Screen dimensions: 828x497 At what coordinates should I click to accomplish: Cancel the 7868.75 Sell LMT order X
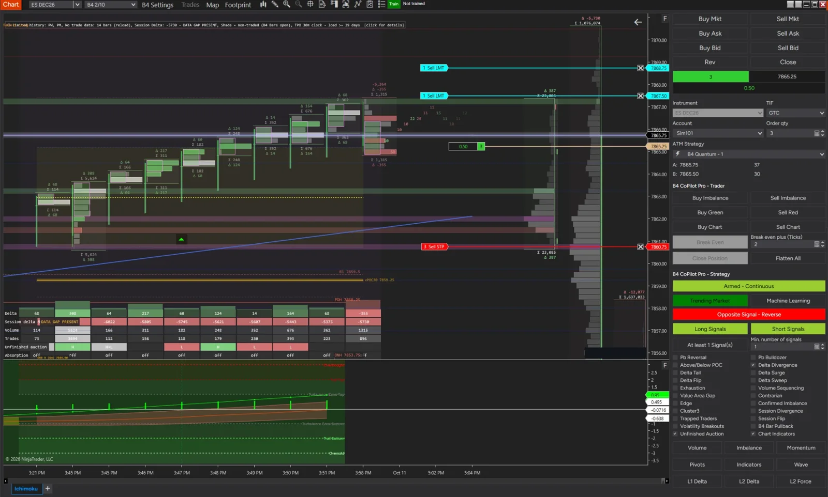point(641,68)
